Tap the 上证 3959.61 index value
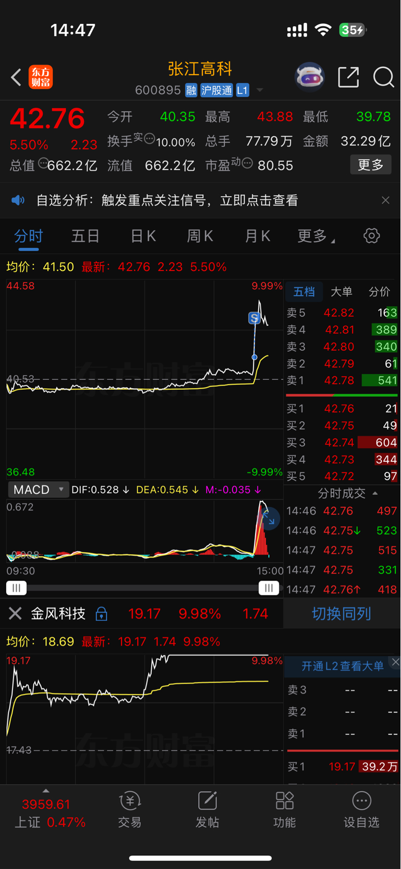This screenshot has height=869, width=401. pyautogui.click(x=46, y=804)
